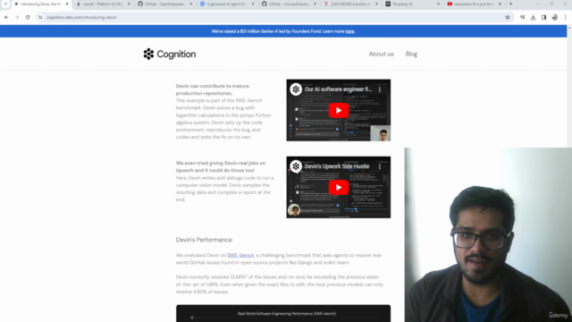Image resolution: width=572 pixels, height=322 pixels.
Task: Click the Devin's Performance heading
Action: pos(204,240)
